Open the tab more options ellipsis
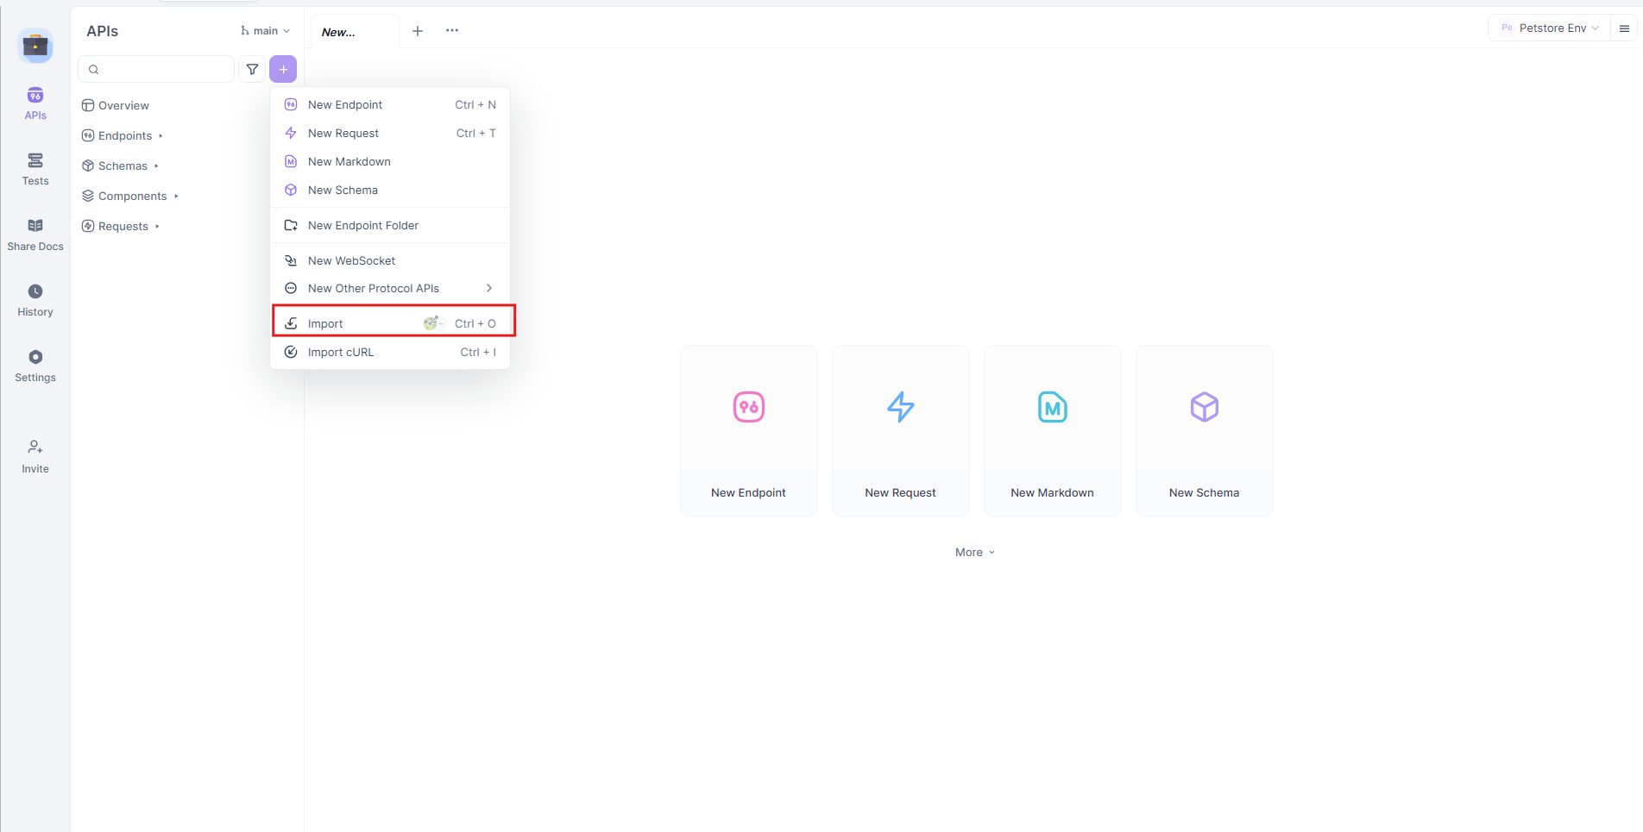The image size is (1643, 832). (x=452, y=30)
